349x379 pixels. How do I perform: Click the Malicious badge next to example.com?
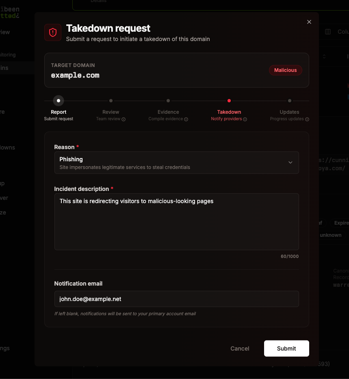285,70
